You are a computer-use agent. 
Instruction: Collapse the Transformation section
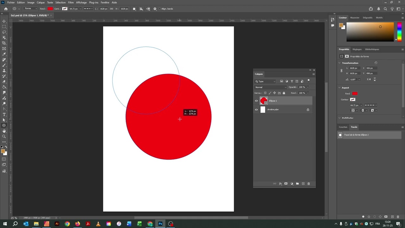coord(340,63)
